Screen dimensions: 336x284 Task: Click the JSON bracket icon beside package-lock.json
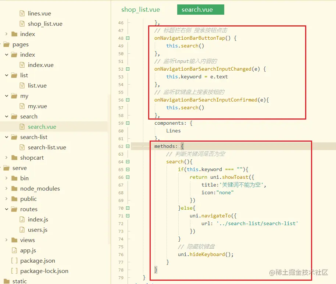[14, 271]
